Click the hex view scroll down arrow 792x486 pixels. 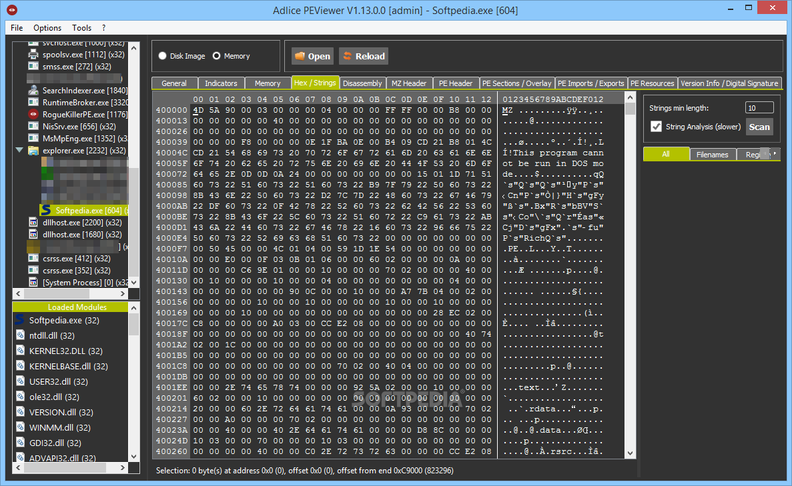pos(630,453)
